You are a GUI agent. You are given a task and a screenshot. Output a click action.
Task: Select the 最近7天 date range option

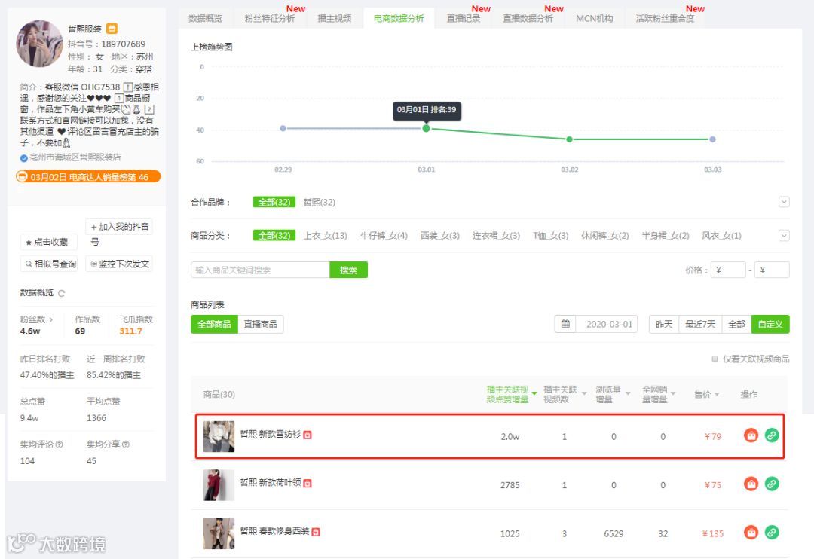point(699,325)
